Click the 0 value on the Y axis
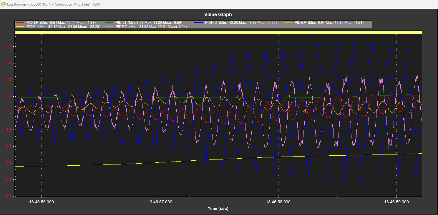Image resolution: width=438 pixels, height=215 pixels. 10,113
